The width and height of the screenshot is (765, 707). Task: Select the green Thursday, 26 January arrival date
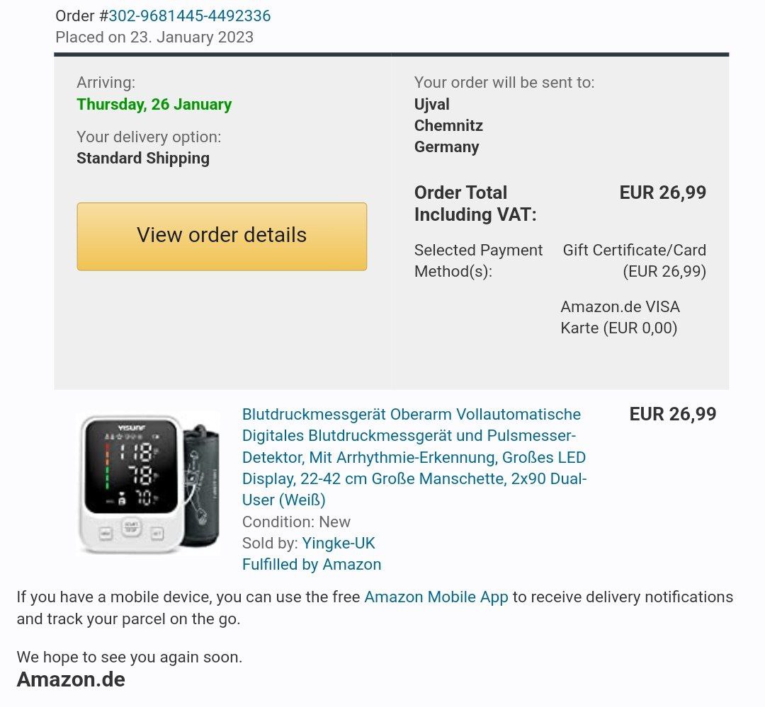tap(154, 104)
